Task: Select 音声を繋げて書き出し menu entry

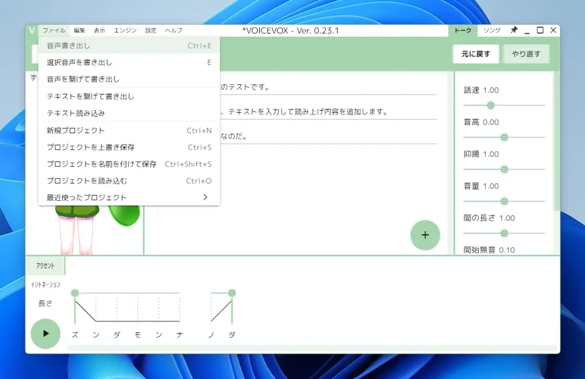Action: 129,79
